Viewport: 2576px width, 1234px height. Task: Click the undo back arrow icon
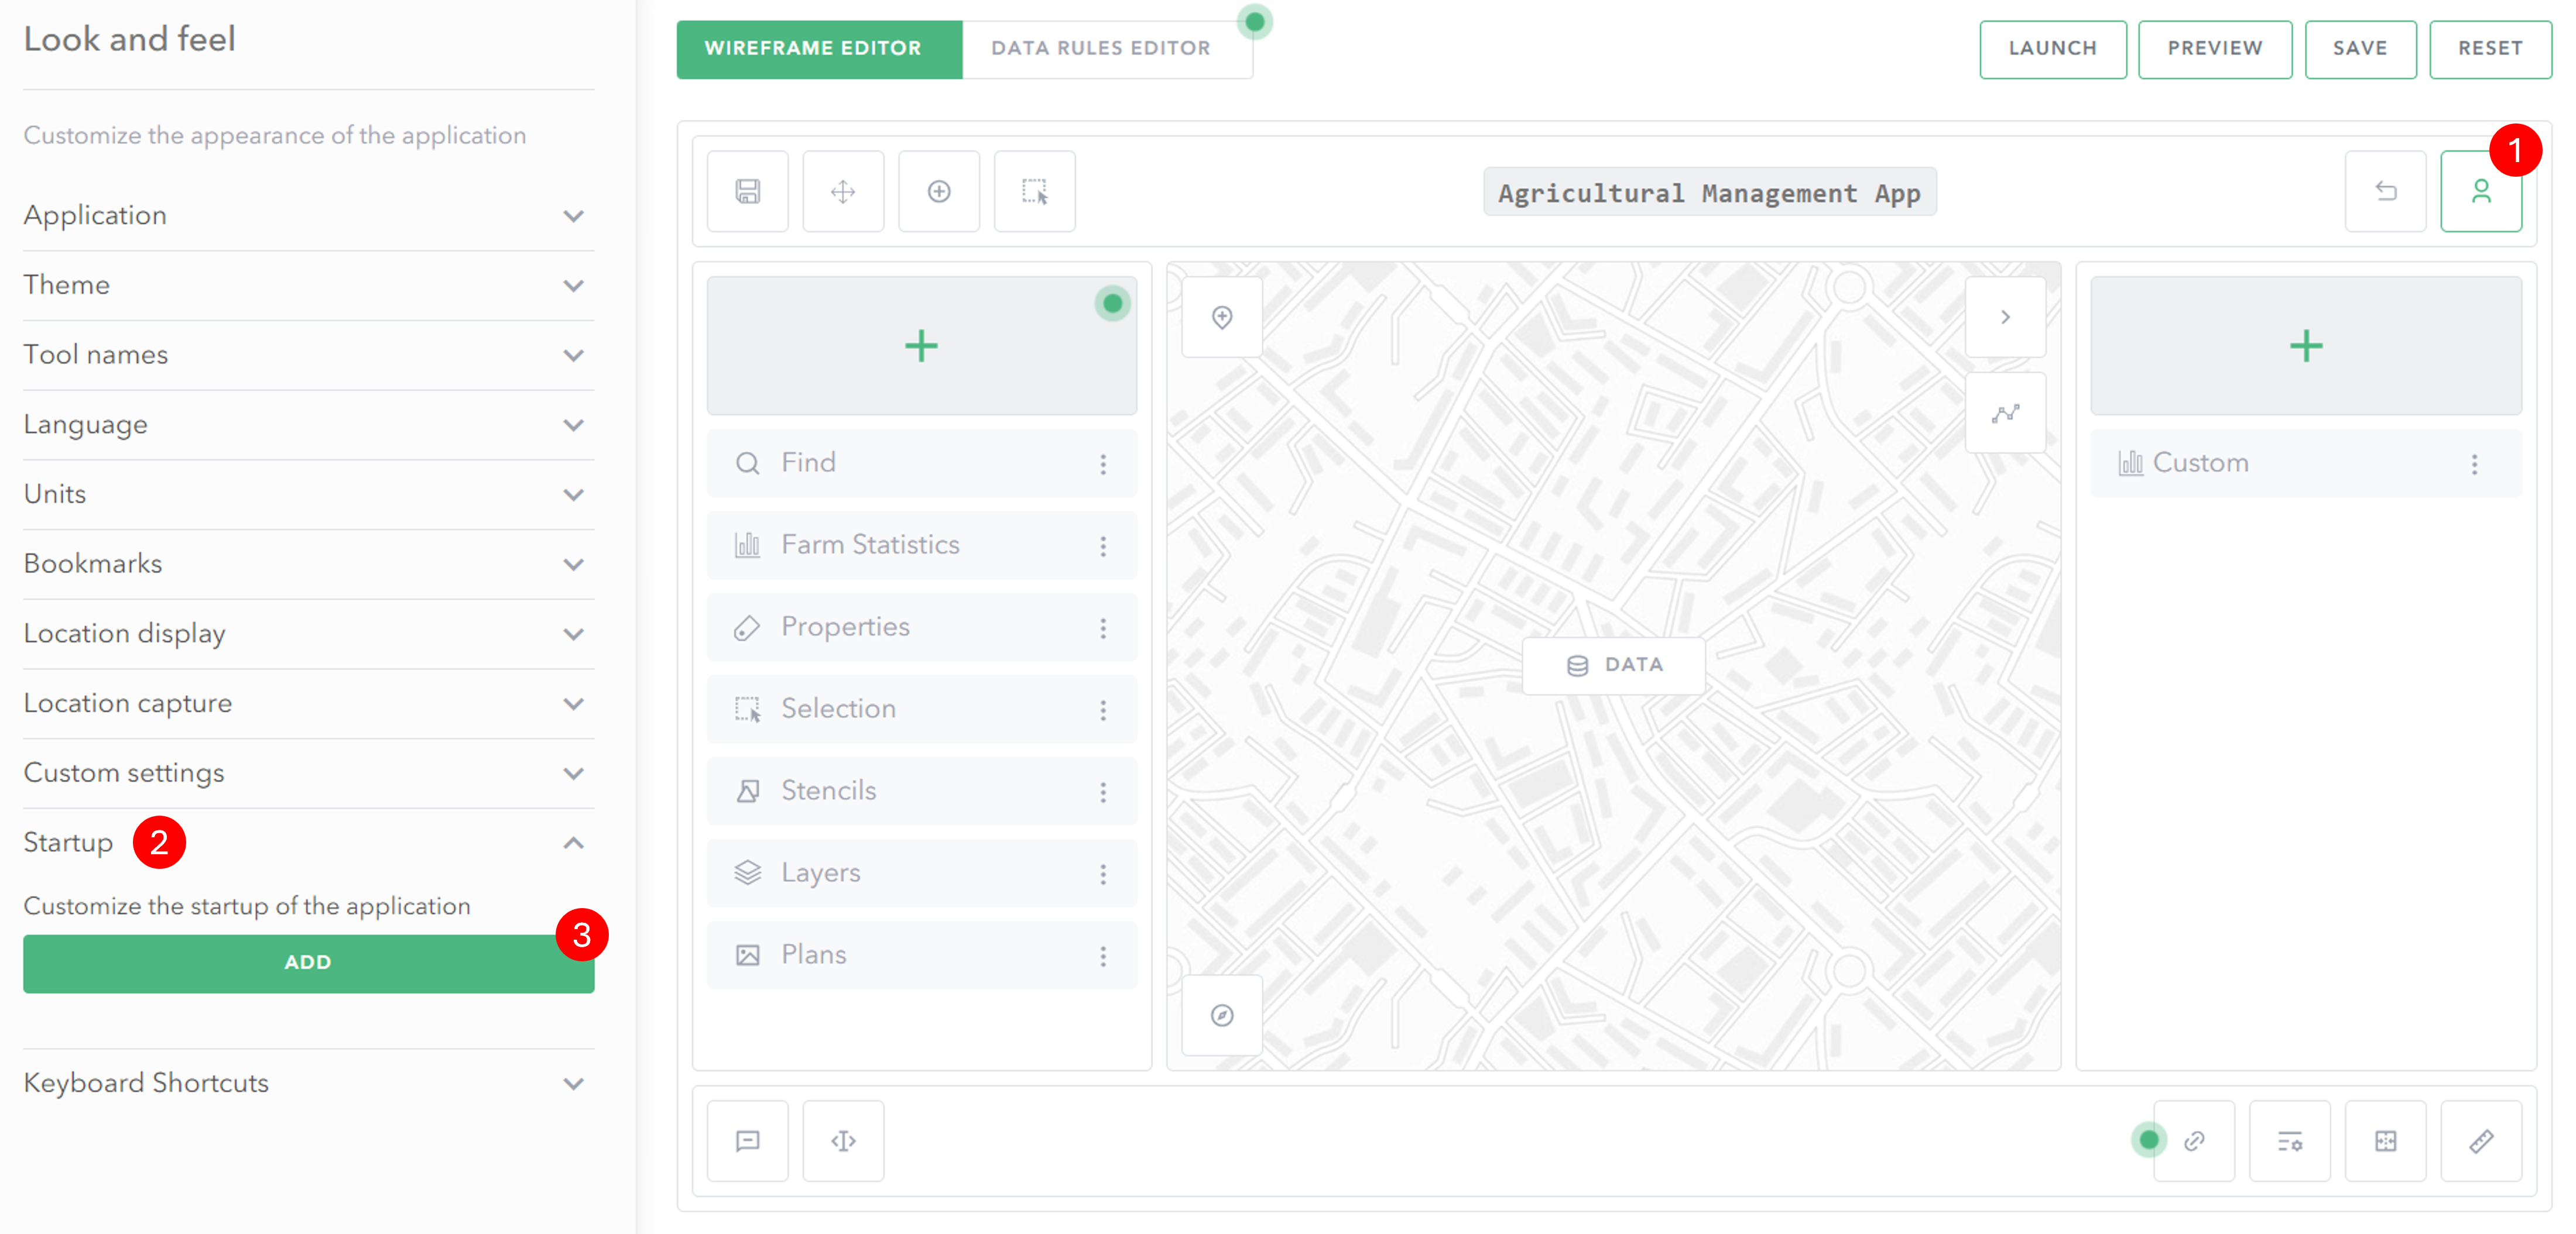pos(2386,191)
